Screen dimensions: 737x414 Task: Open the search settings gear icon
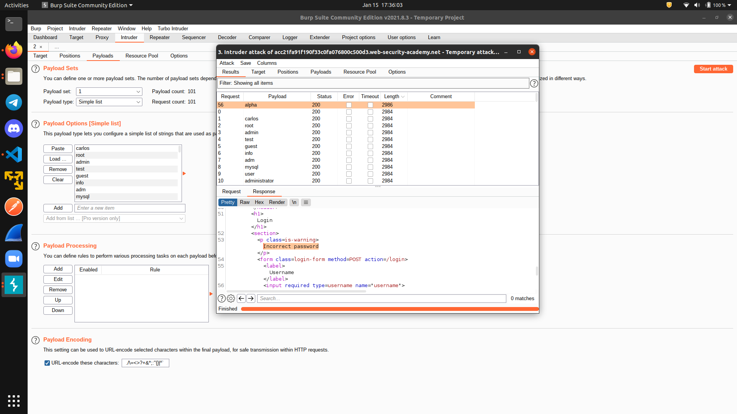pos(231,298)
